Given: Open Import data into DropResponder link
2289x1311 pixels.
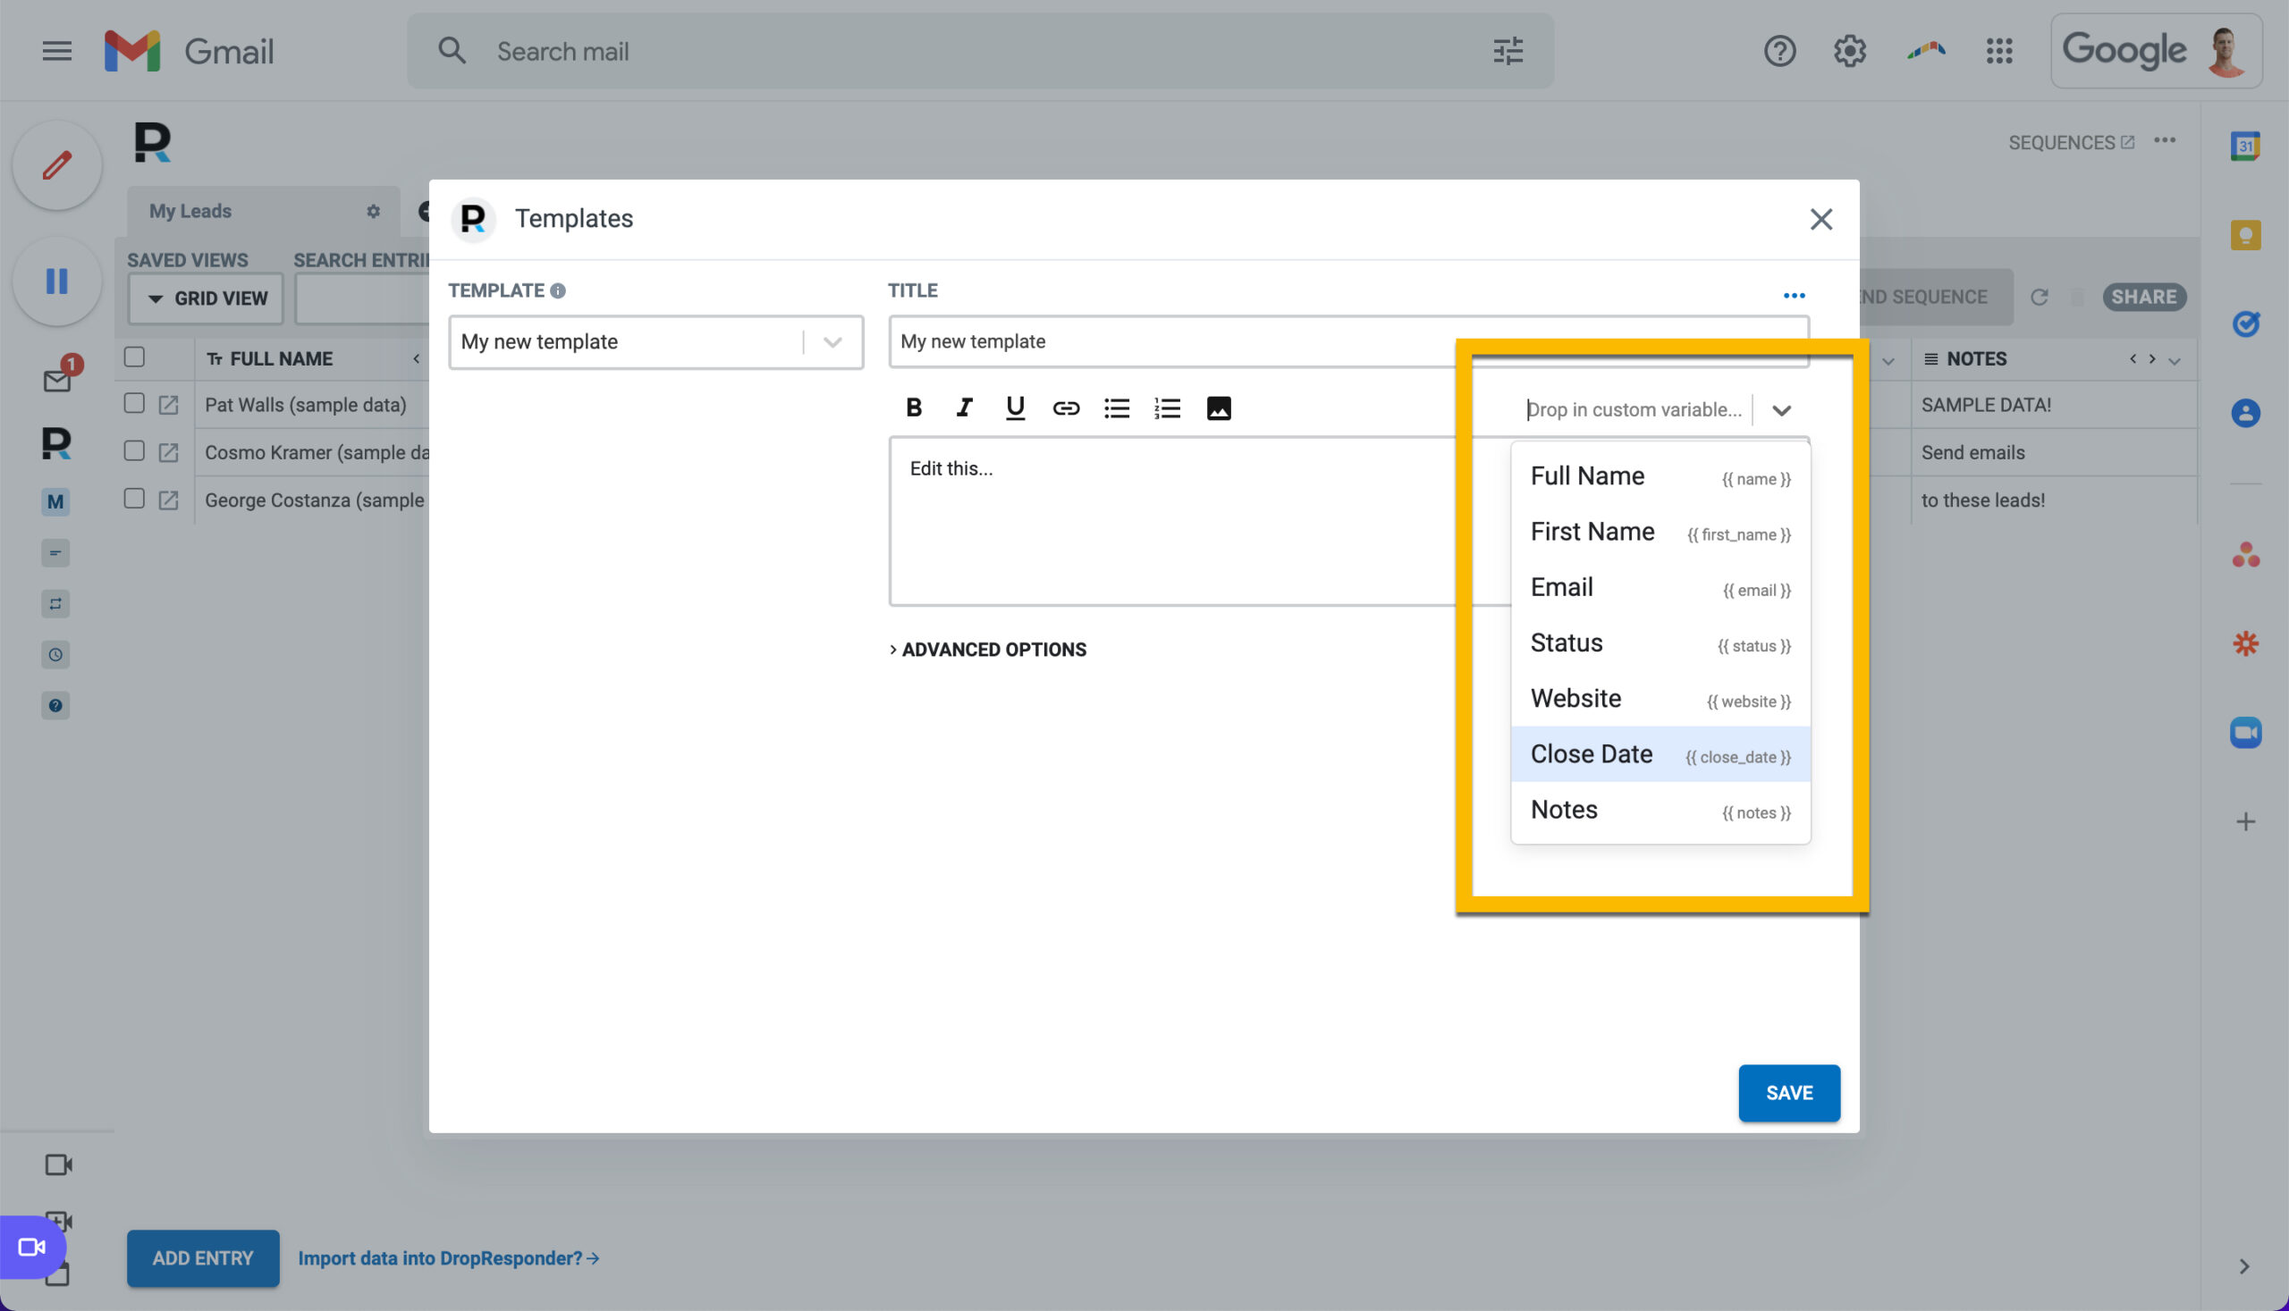Looking at the screenshot, I should pos(449,1258).
